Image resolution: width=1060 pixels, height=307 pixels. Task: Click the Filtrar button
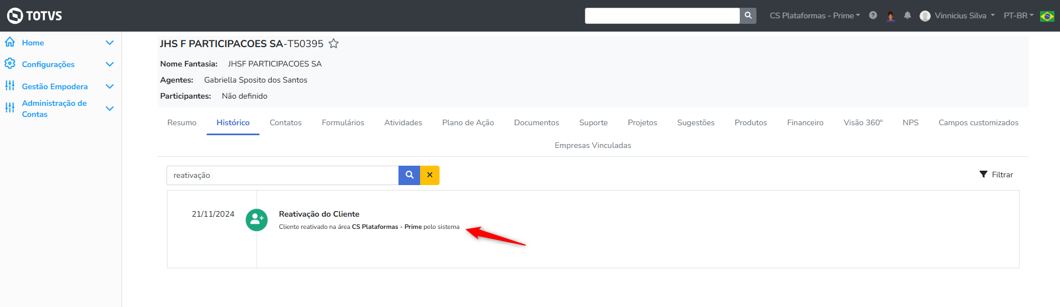996,175
